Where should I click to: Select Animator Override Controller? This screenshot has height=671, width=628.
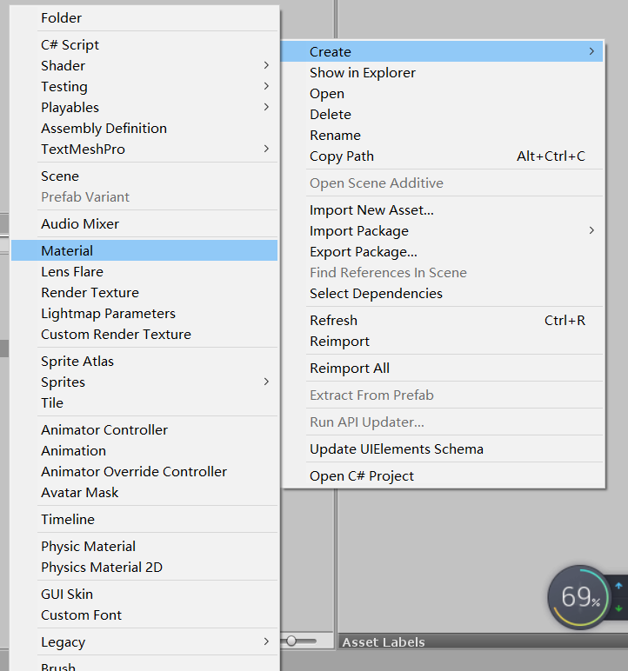(x=144, y=472)
